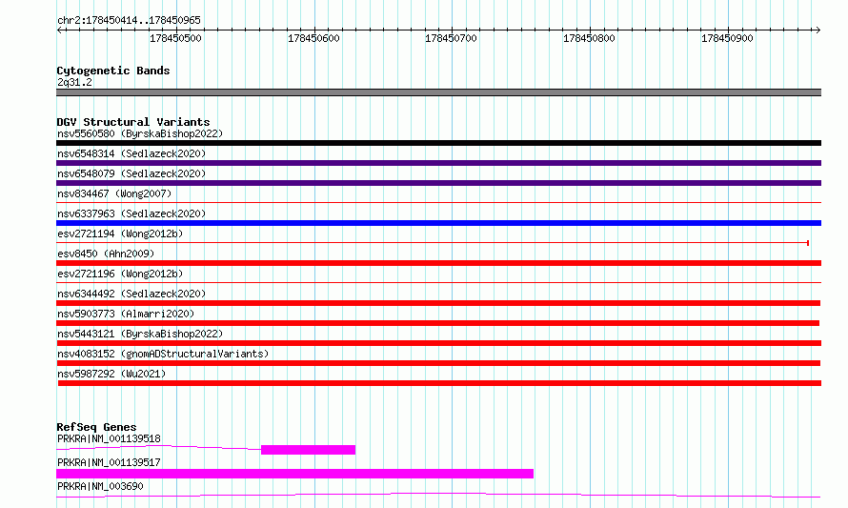Click the nsv4083152 (gnomADStructuralVariants) label
Viewport: 848px width, 508px height.
[163, 354]
